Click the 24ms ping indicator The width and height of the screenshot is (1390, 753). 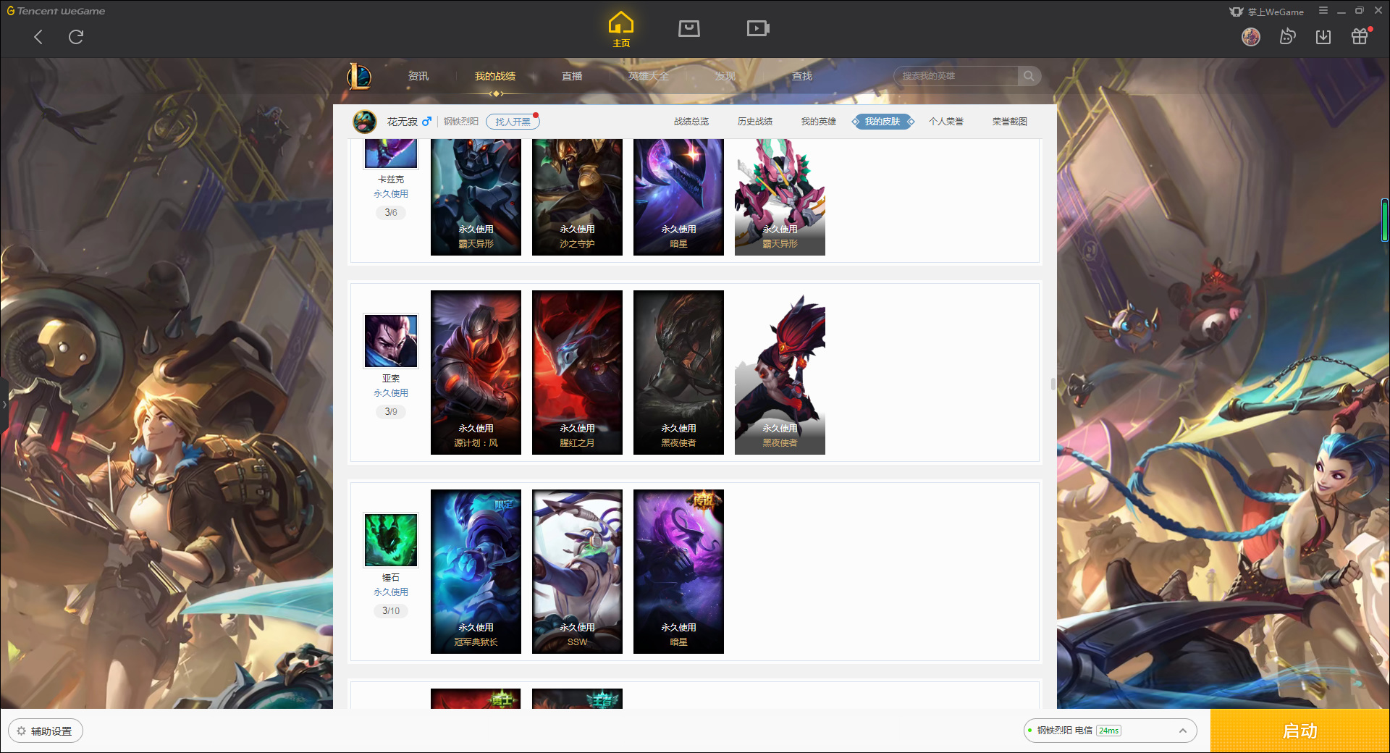[1108, 731]
